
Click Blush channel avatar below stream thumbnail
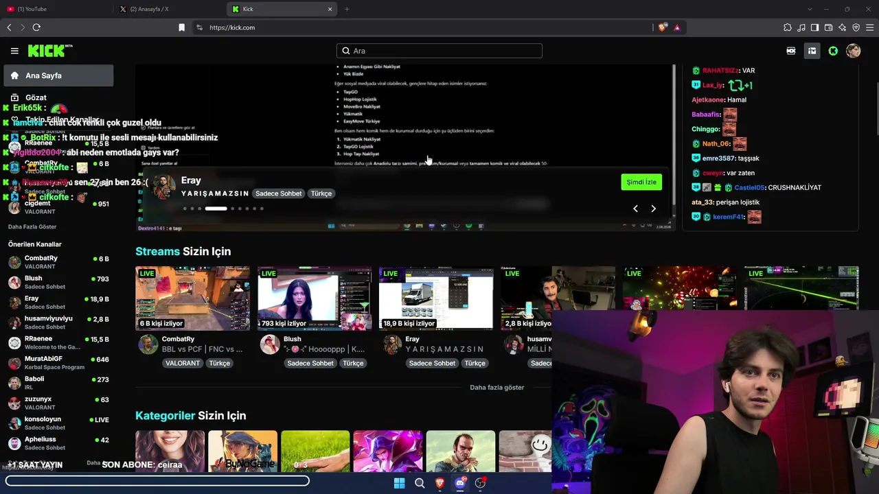270,344
